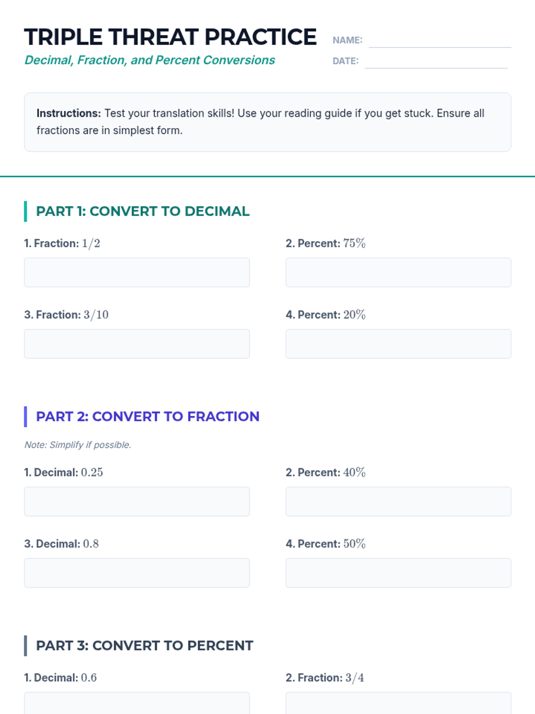535x714 pixels.
Task: Click the Part 1: Convert to Decimal heading
Action: click(143, 211)
